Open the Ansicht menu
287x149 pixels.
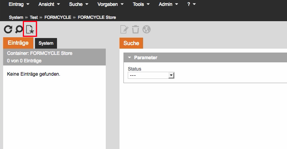pyautogui.click(x=49, y=4)
